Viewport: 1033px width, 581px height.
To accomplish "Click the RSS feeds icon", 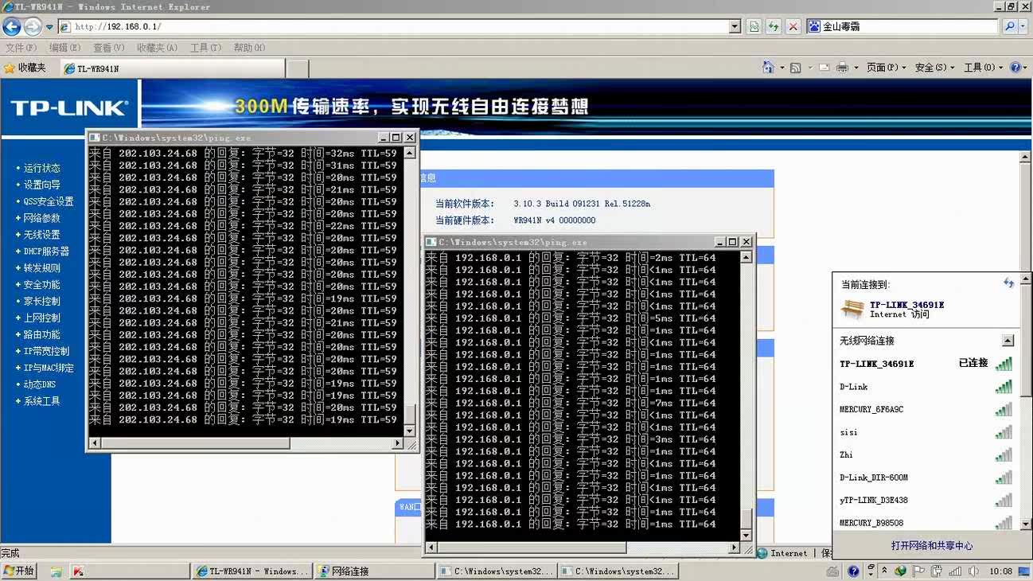I will [x=795, y=68].
